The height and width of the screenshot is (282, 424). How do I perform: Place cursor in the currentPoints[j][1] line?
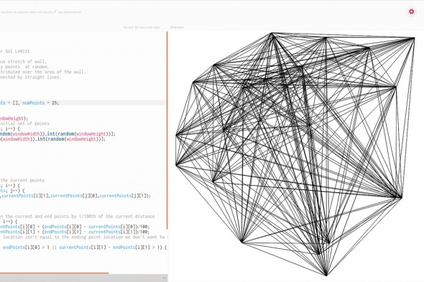coord(75,196)
